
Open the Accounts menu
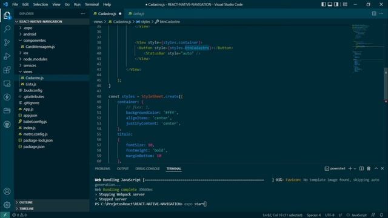coord(7,191)
